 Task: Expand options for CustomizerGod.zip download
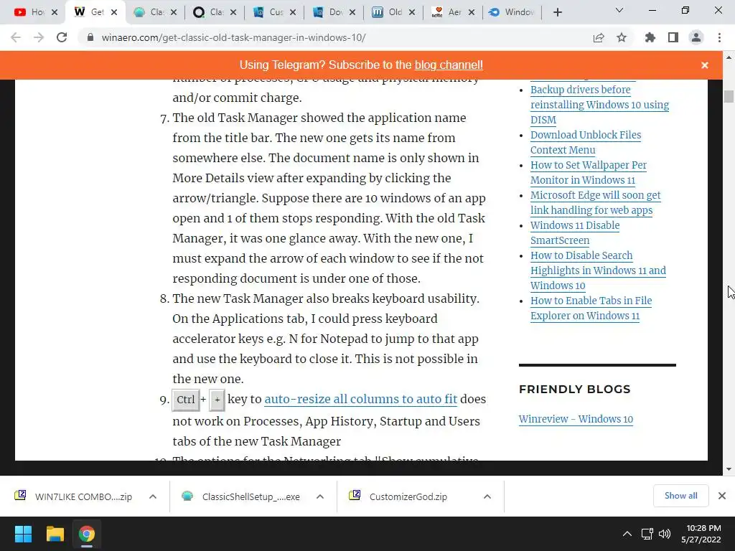(487, 496)
